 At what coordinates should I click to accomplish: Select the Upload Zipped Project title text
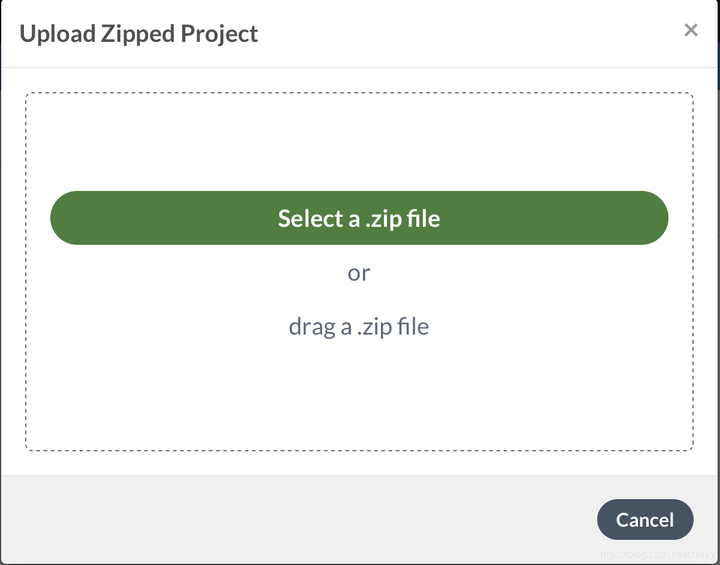[140, 34]
